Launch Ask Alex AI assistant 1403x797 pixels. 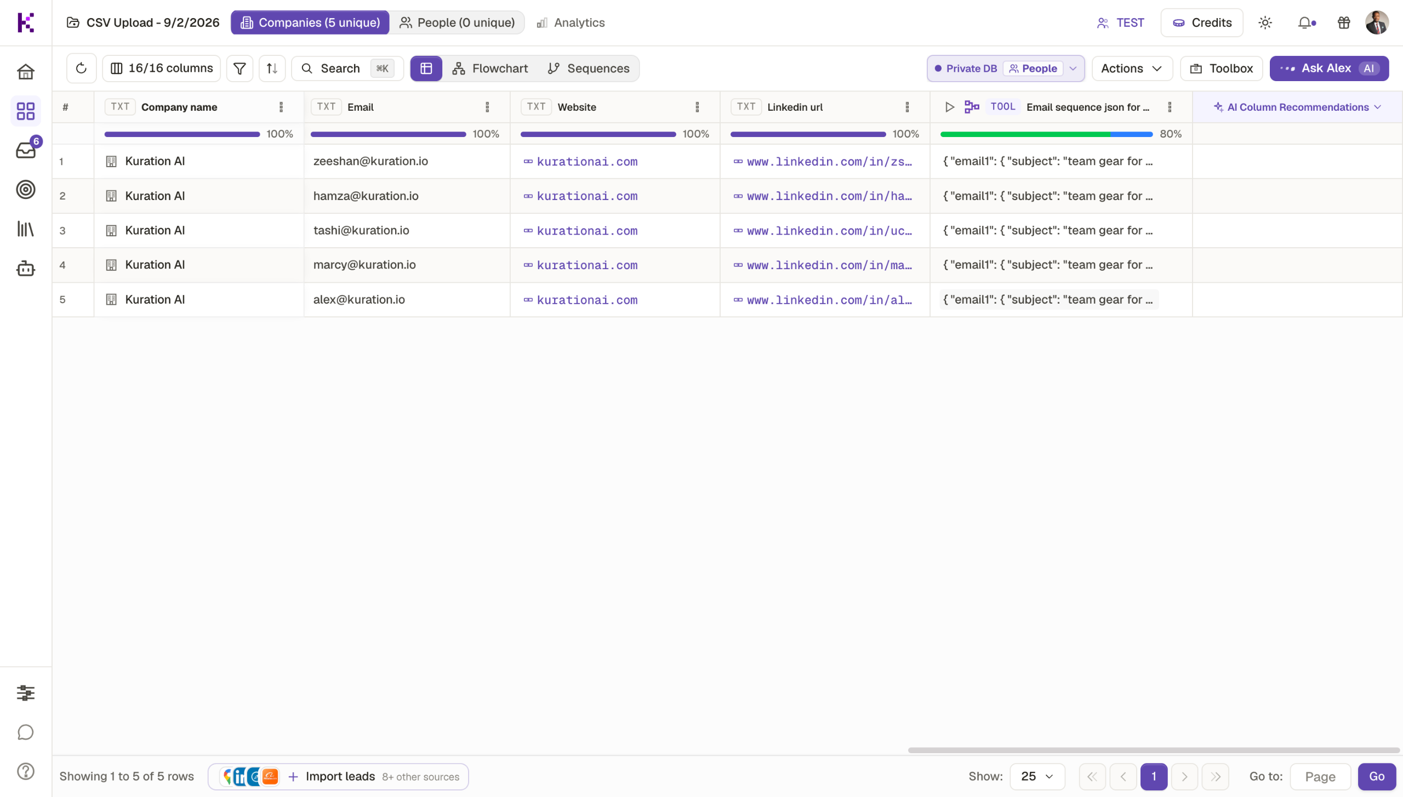(x=1329, y=69)
